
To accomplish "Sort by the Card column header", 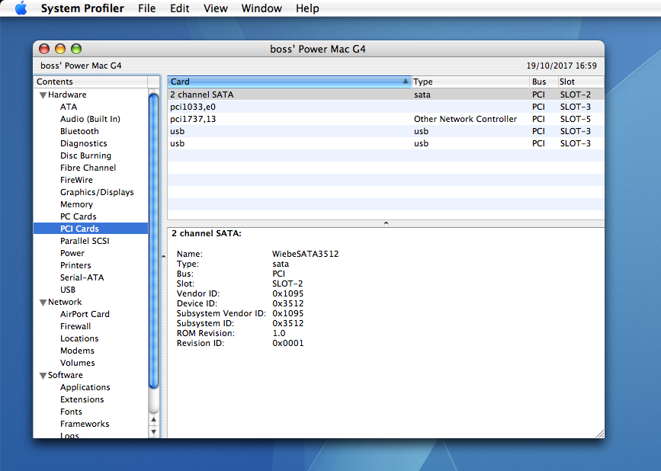I will (289, 82).
